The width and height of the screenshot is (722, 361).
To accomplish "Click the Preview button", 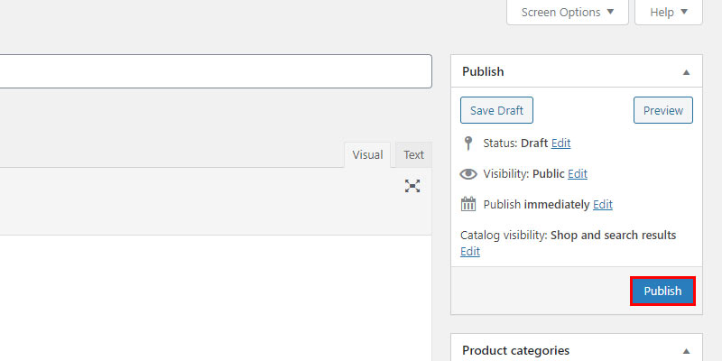I will 663,110.
